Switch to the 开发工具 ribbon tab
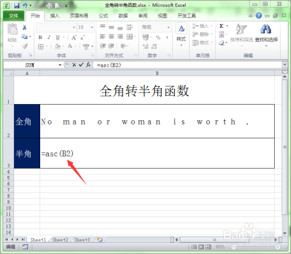This screenshot has width=291, height=254. 186,16
